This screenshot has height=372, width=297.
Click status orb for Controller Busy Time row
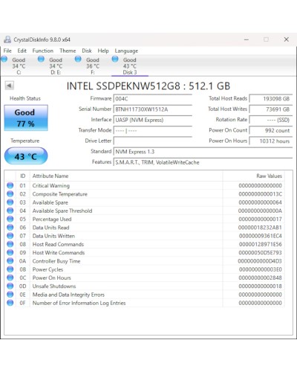click(10, 261)
